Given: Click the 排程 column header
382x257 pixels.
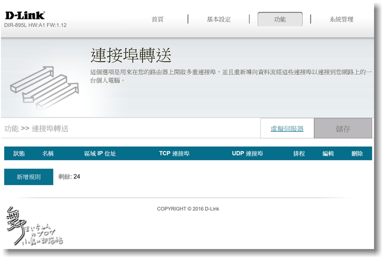Looking at the screenshot, I should 299,154.
